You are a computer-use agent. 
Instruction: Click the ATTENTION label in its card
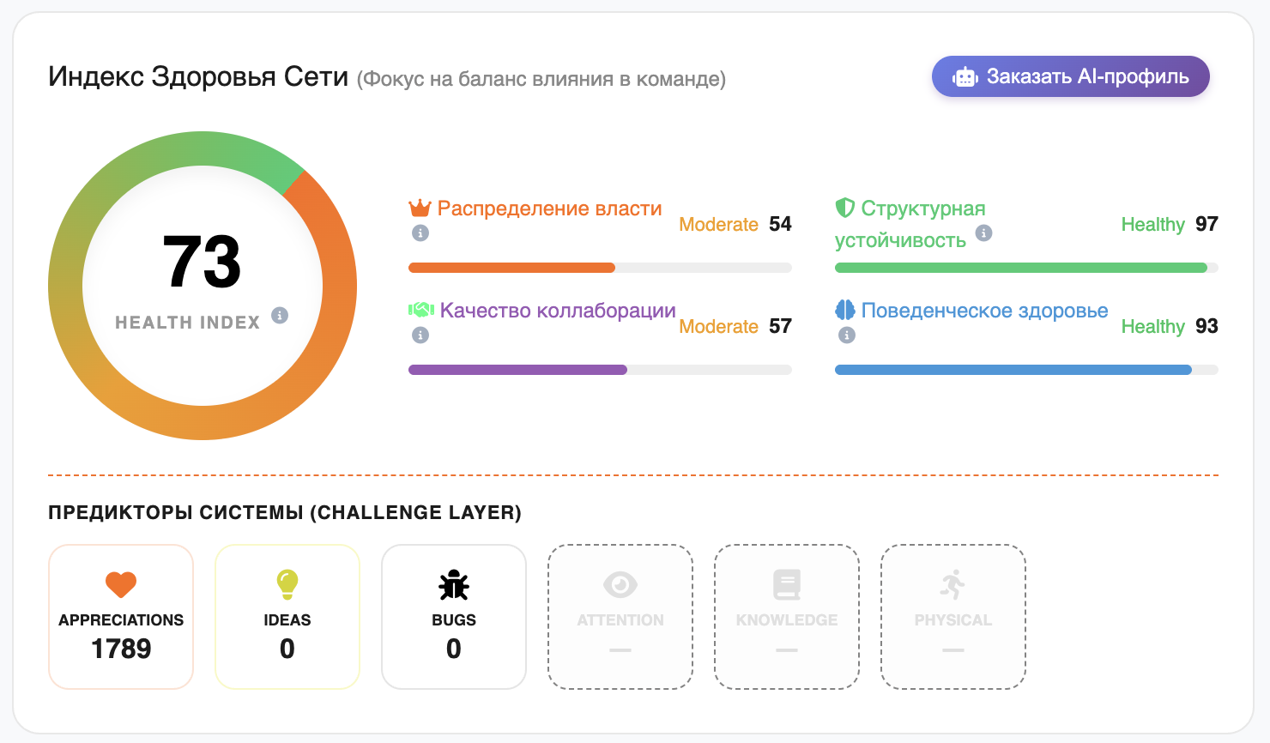620,620
